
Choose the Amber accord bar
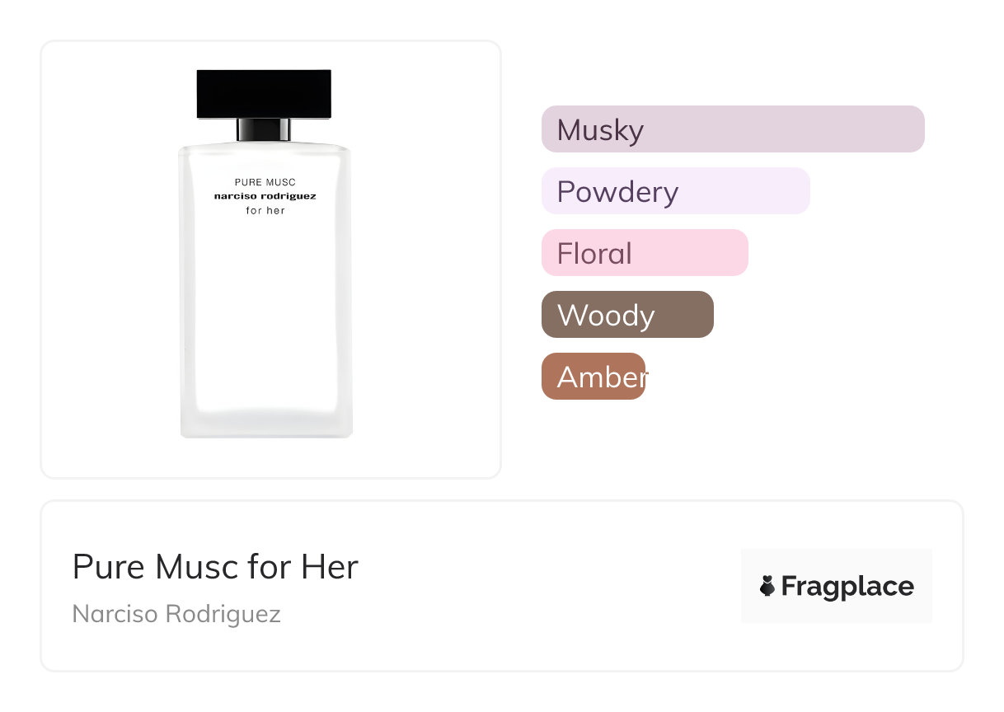[x=593, y=377]
